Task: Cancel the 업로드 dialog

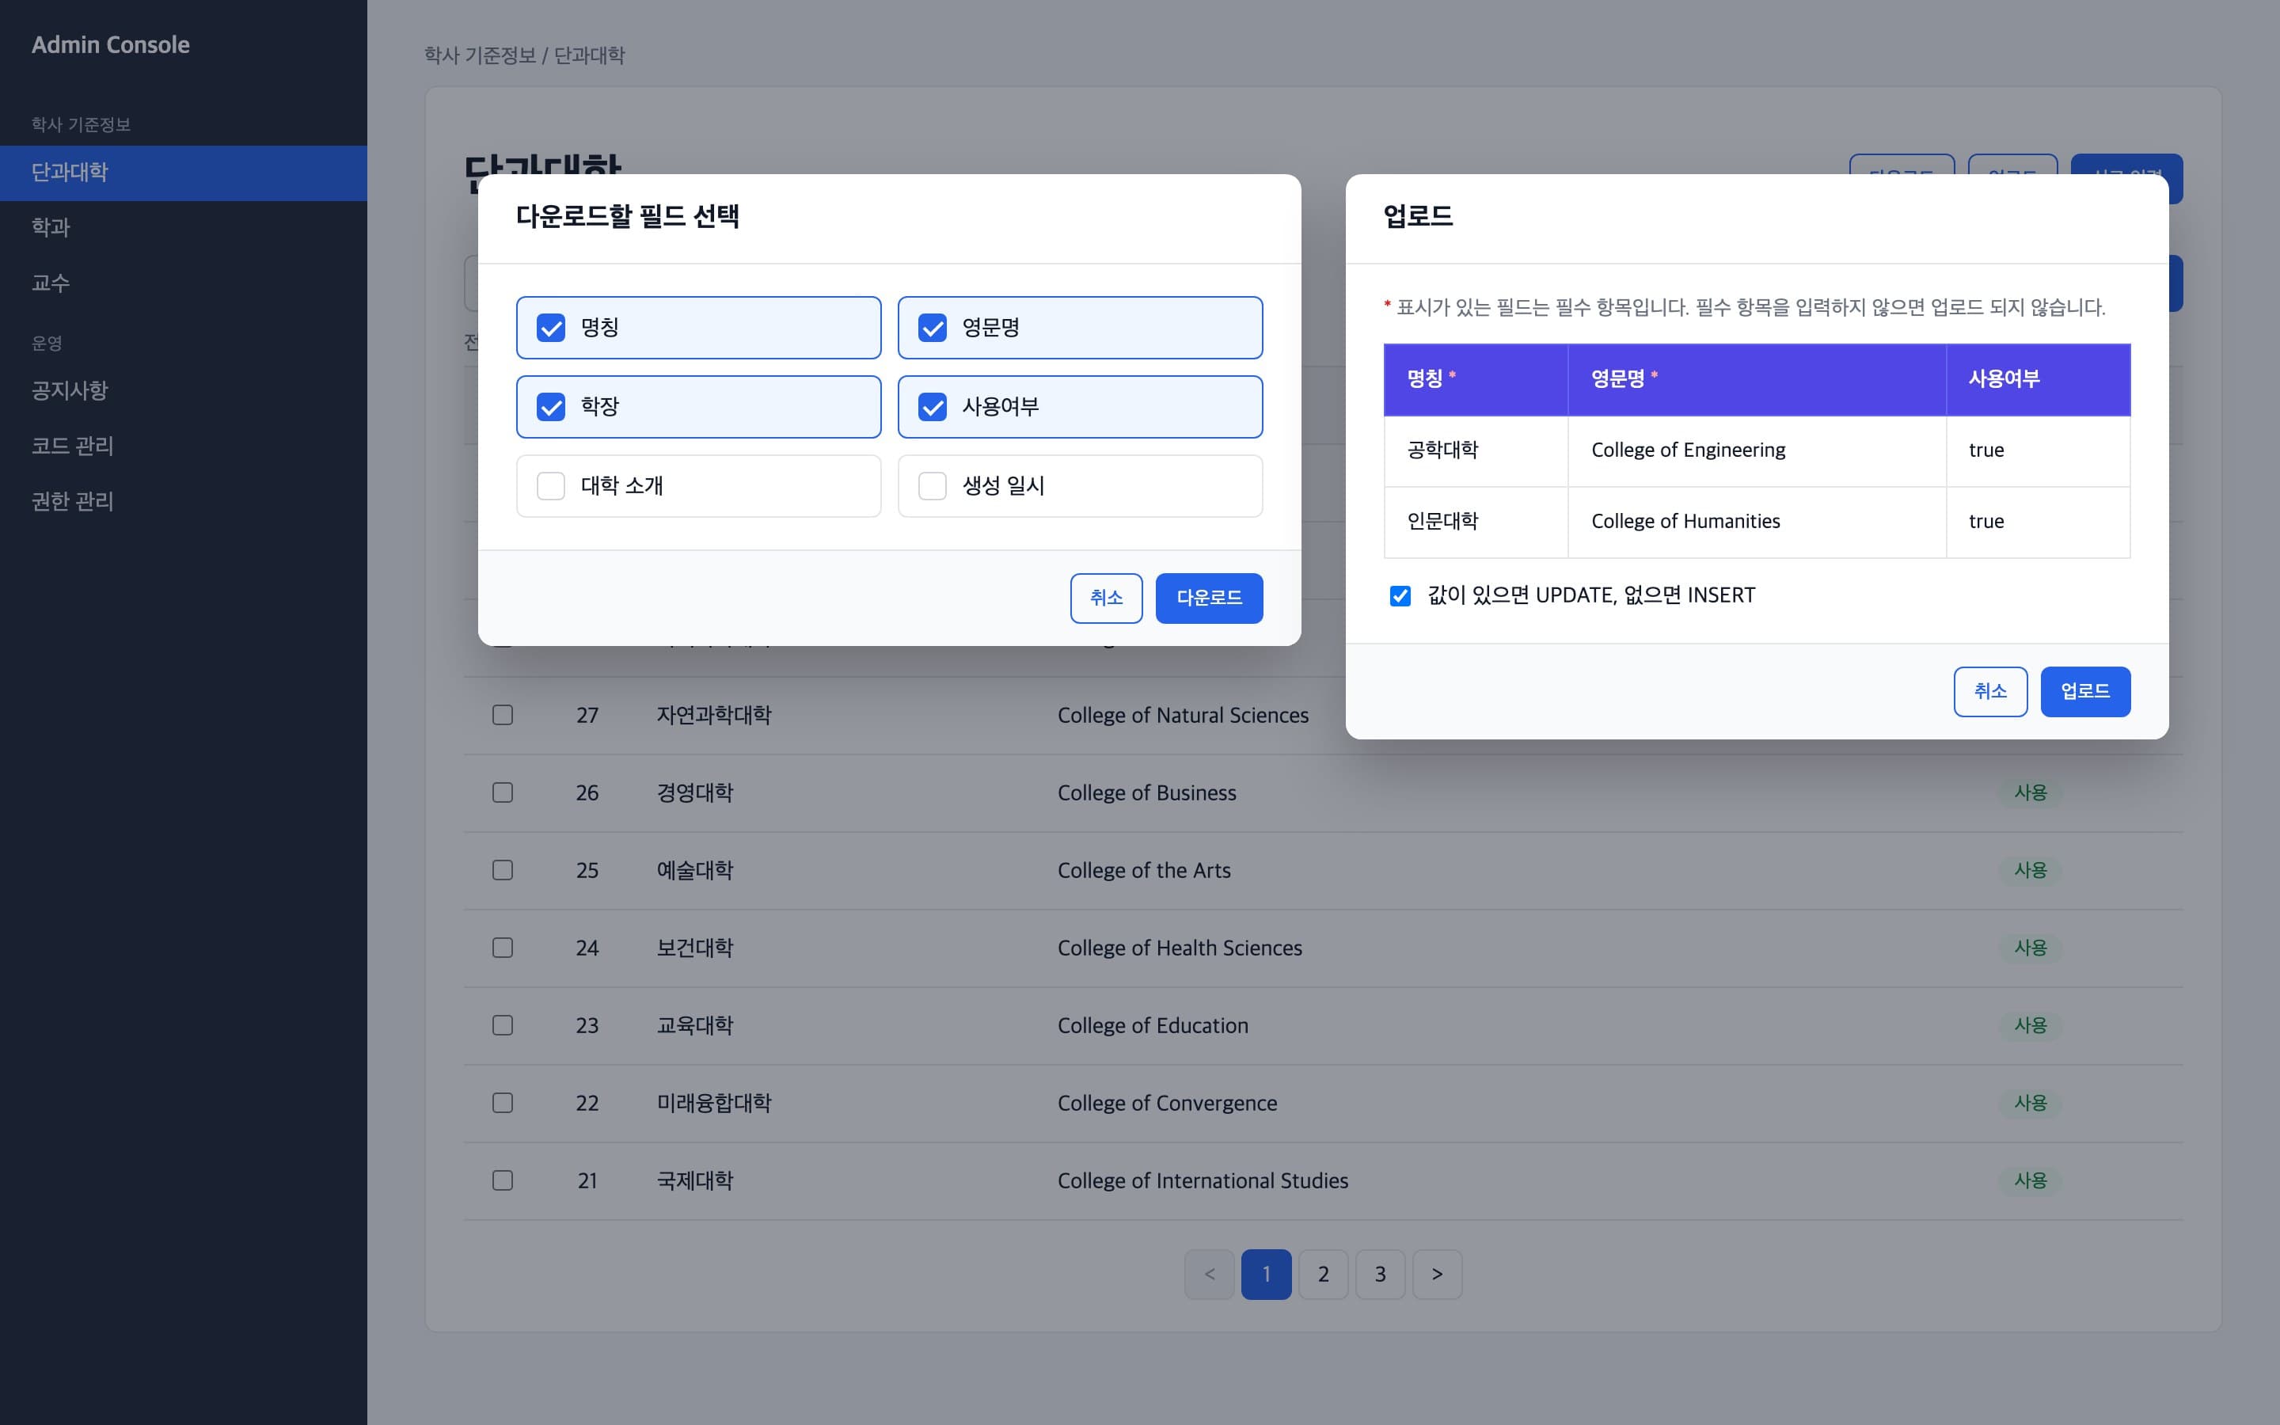Action: pyautogui.click(x=1989, y=692)
